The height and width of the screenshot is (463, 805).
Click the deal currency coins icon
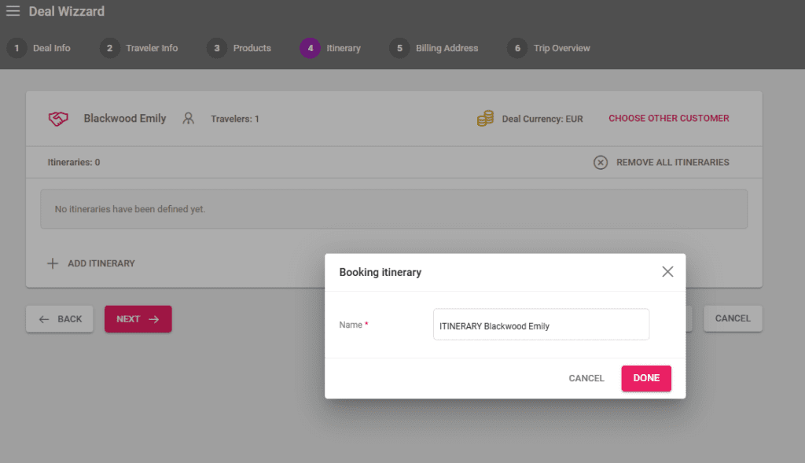coord(485,119)
